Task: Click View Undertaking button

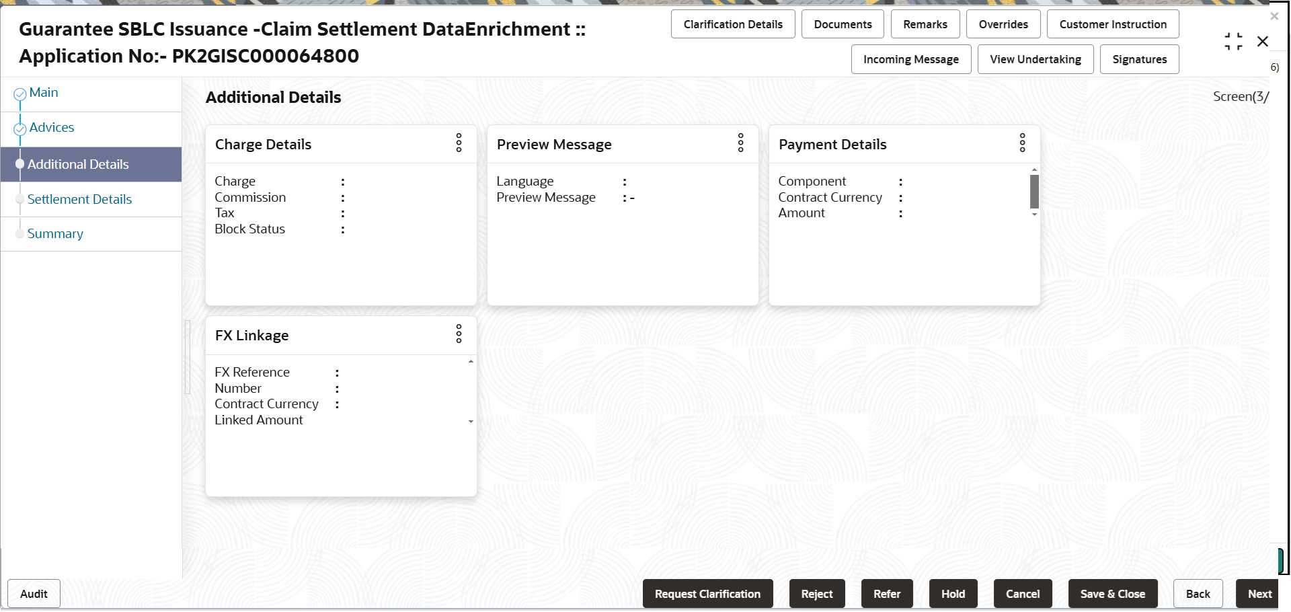Action: (1035, 59)
